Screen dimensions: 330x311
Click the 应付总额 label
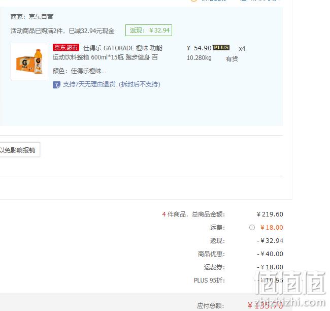pyautogui.click(x=211, y=305)
